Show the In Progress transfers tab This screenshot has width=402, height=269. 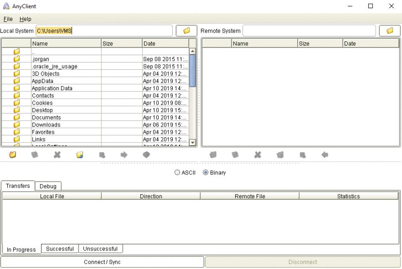[x=21, y=249]
